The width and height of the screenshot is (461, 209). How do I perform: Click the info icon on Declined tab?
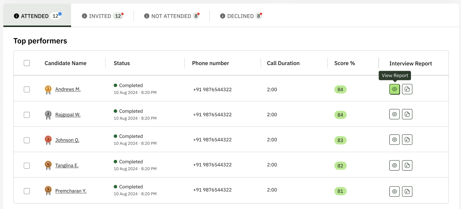pyautogui.click(x=223, y=16)
